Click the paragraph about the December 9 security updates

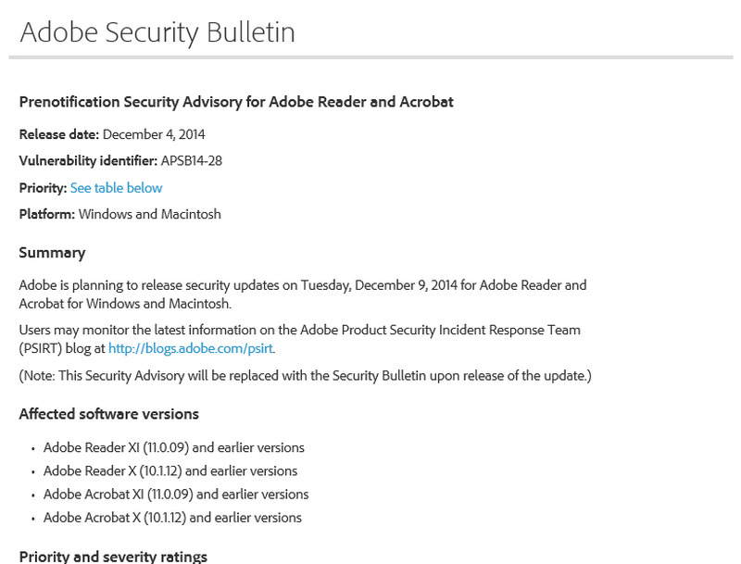point(303,294)
